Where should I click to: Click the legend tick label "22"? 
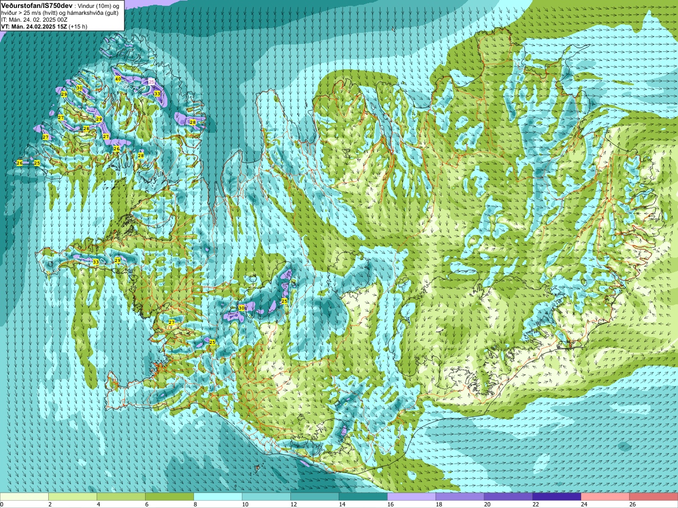pyautogui.click(x=536, y=504)
